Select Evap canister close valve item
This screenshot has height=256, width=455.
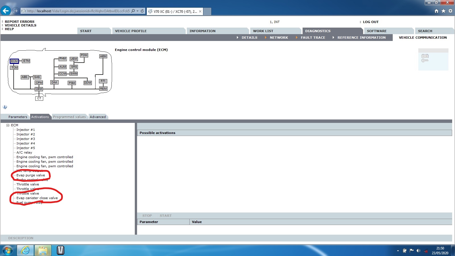click(x=37, y=198)
